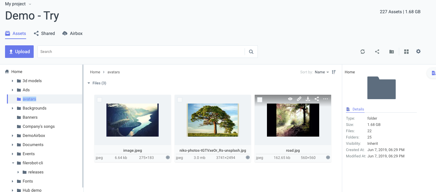Collapse the Files (3) section
Screen dimensions: 436x192
[x=89, y=83]
